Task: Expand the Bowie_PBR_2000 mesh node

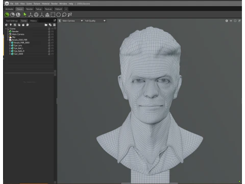Action: pos(10,43)
